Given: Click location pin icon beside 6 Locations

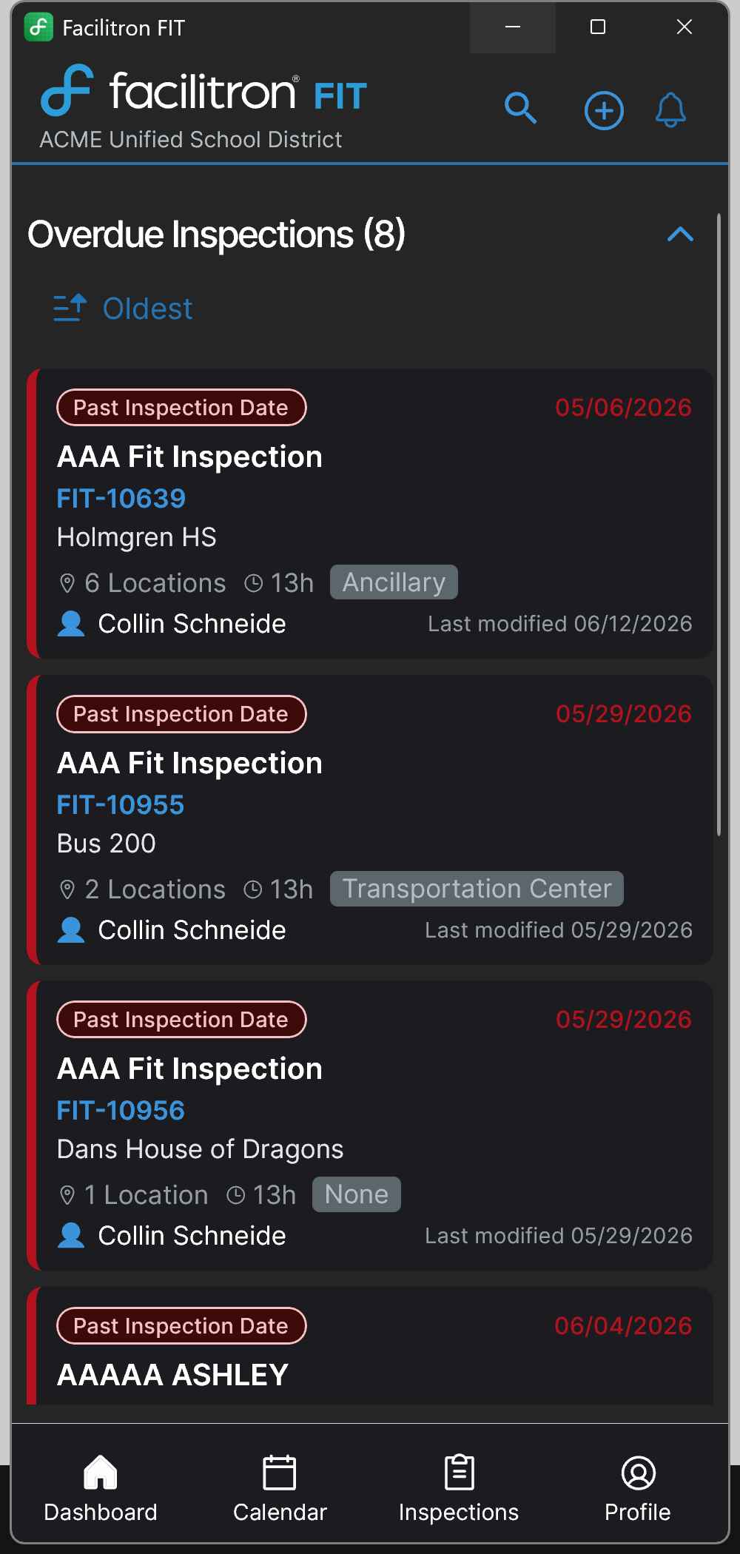Looking at the screenshot, I should [67, 583].
